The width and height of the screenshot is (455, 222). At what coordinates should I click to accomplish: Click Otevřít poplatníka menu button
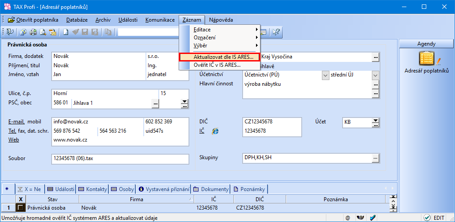tap(33, 20)
